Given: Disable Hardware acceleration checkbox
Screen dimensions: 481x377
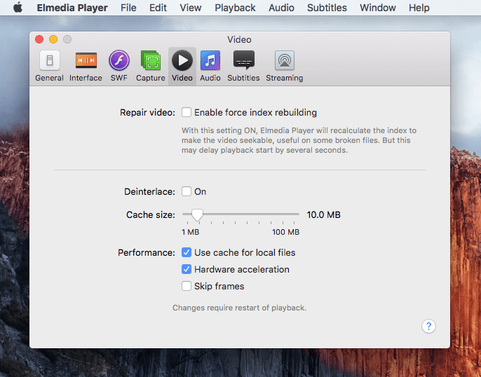Looking at the screenshot, I should pos(187,269).
